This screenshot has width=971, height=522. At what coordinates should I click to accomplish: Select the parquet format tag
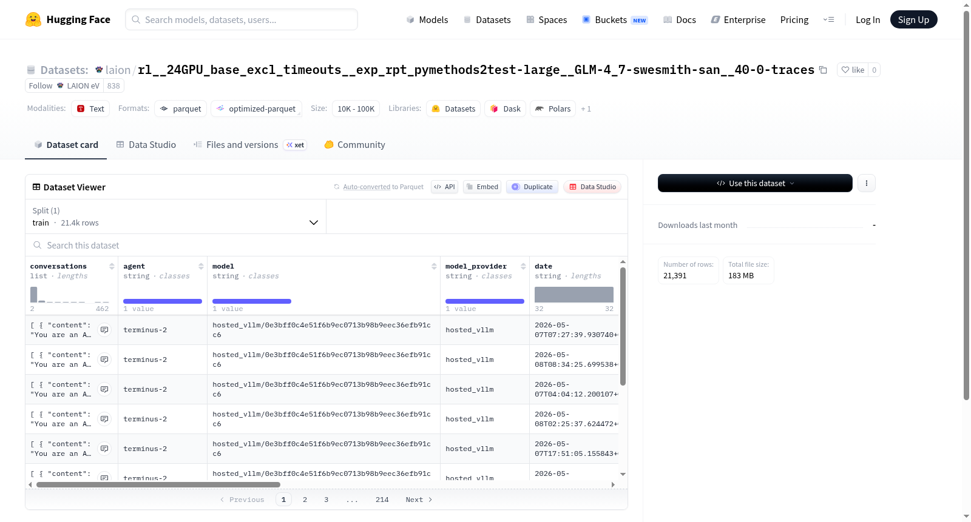click(181, 109)
